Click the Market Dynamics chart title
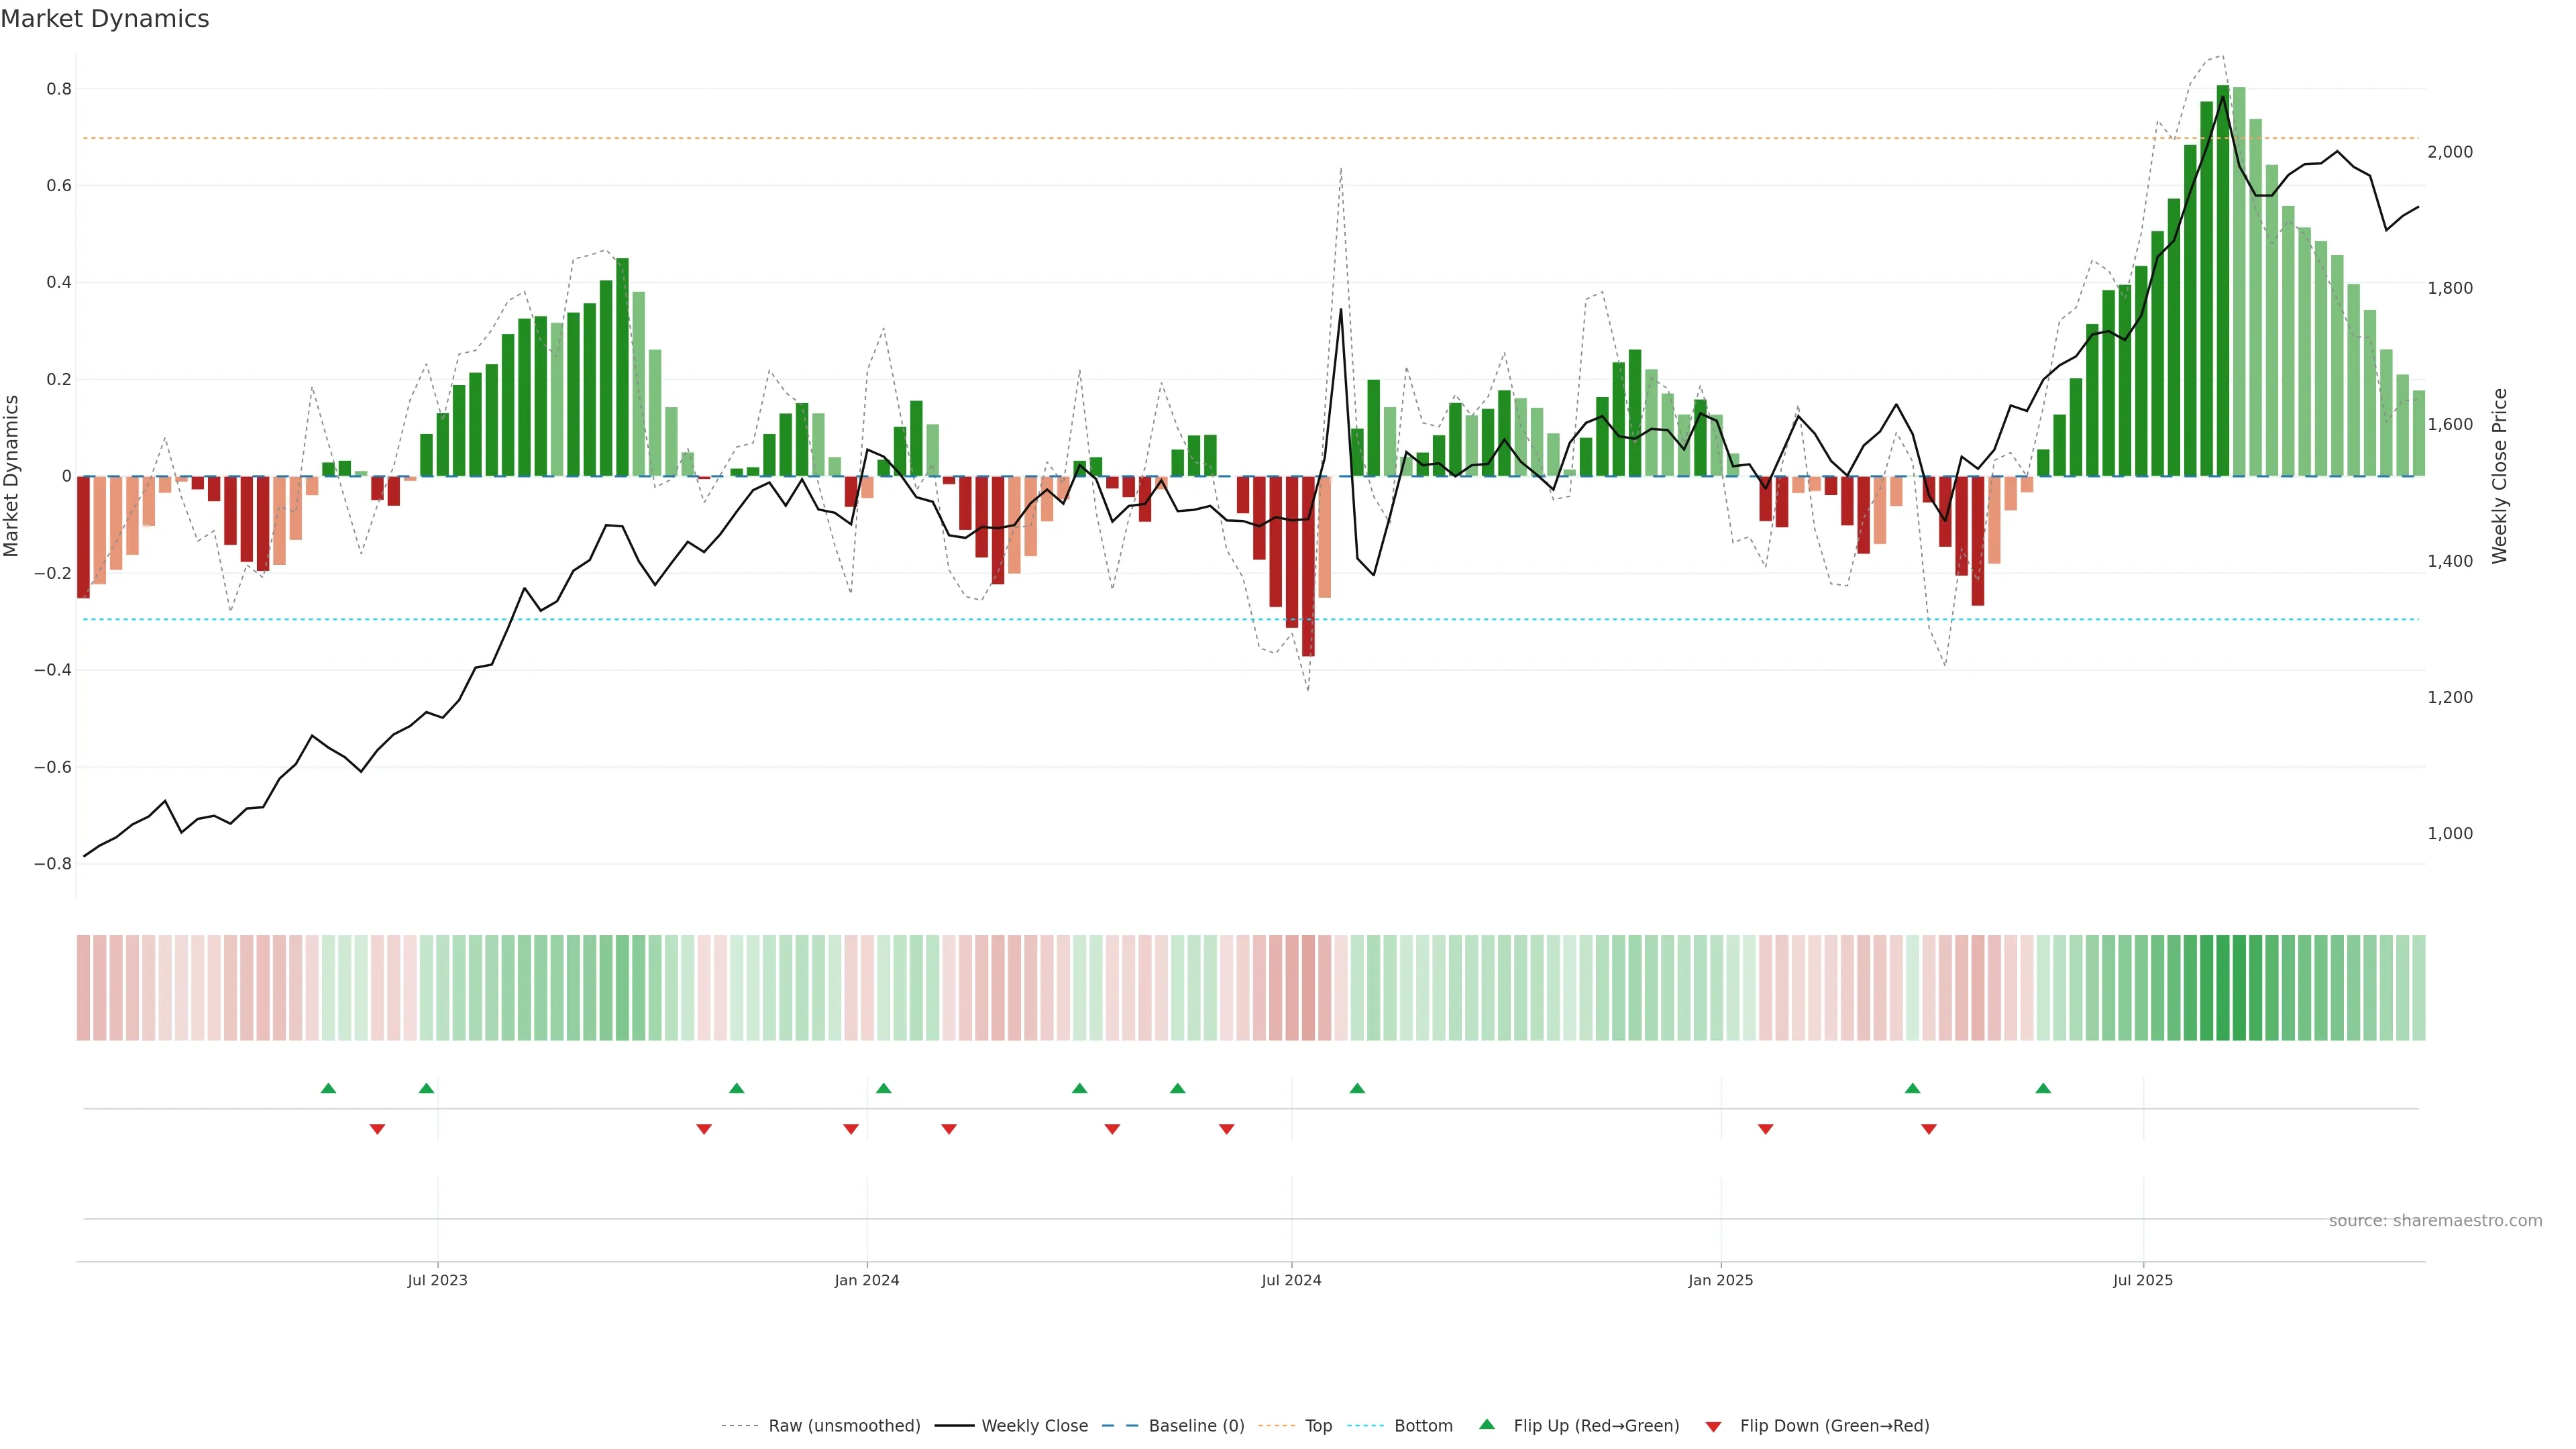Viewport: 2576px width, 1449px height. (x=105, y=19)
